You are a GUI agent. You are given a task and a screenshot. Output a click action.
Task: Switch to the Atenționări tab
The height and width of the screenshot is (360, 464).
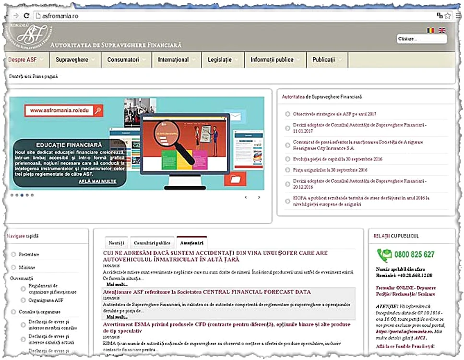[192, 243]
